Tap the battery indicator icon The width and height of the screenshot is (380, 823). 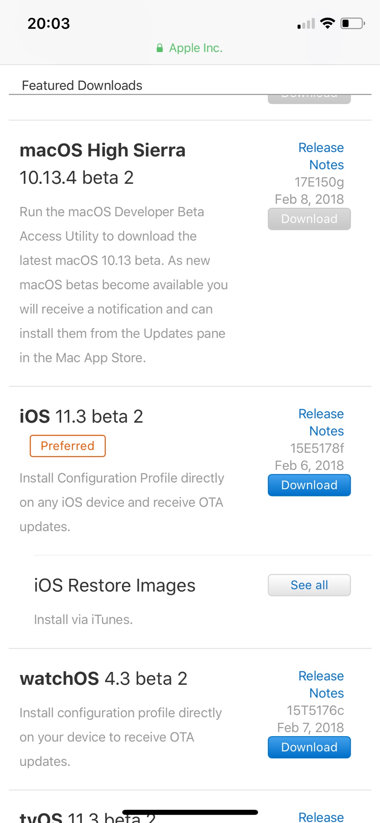point(353,23)
